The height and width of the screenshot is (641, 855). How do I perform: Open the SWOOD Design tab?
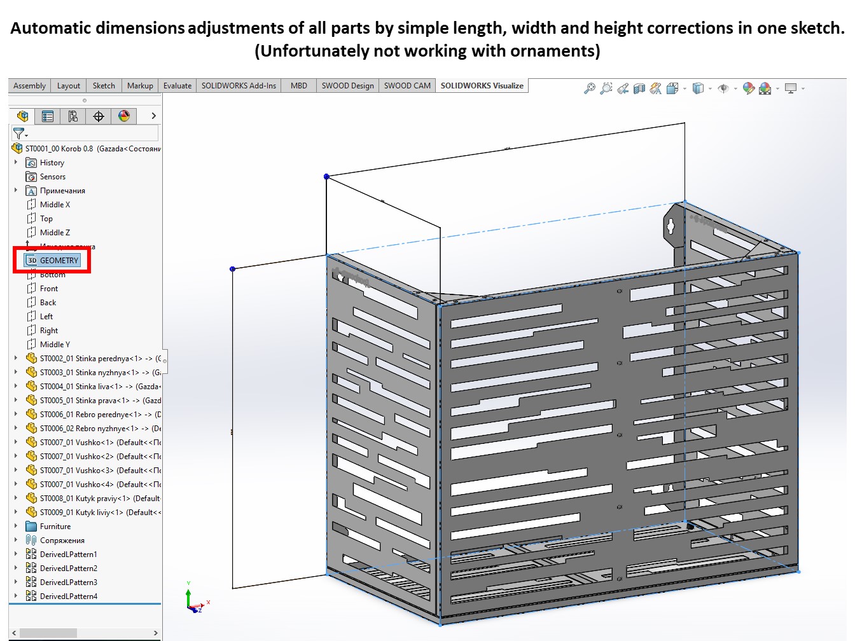(348, 86)
